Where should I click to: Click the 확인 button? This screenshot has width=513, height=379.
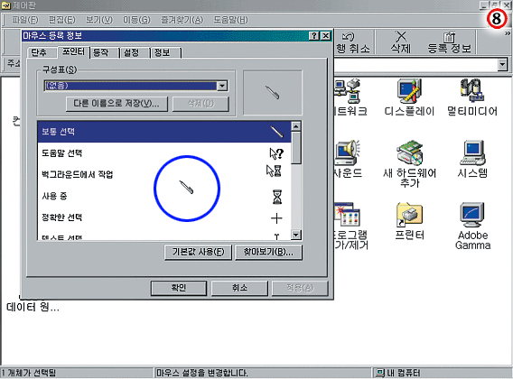[x=179, y=288]
